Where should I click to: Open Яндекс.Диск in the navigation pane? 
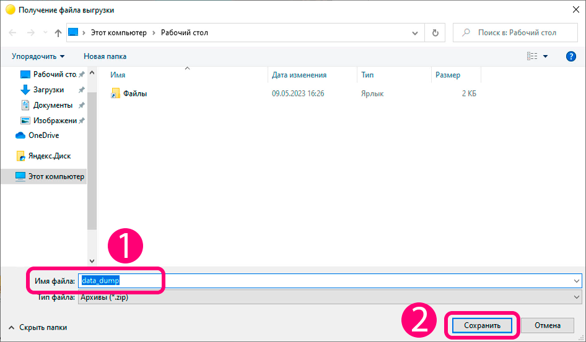[50, 156]
